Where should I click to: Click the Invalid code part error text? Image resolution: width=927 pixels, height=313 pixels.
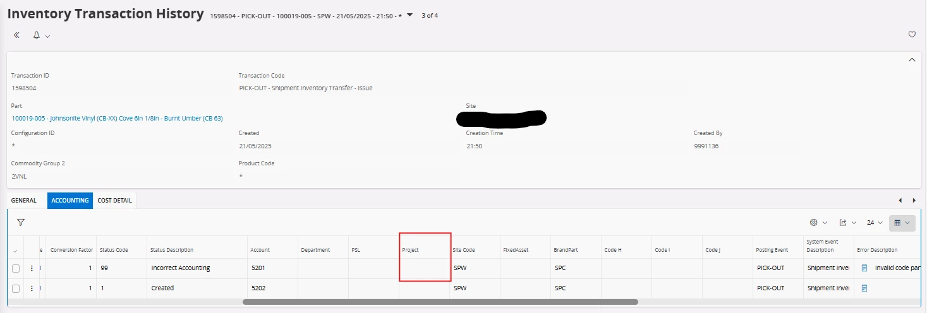[898, 268]
